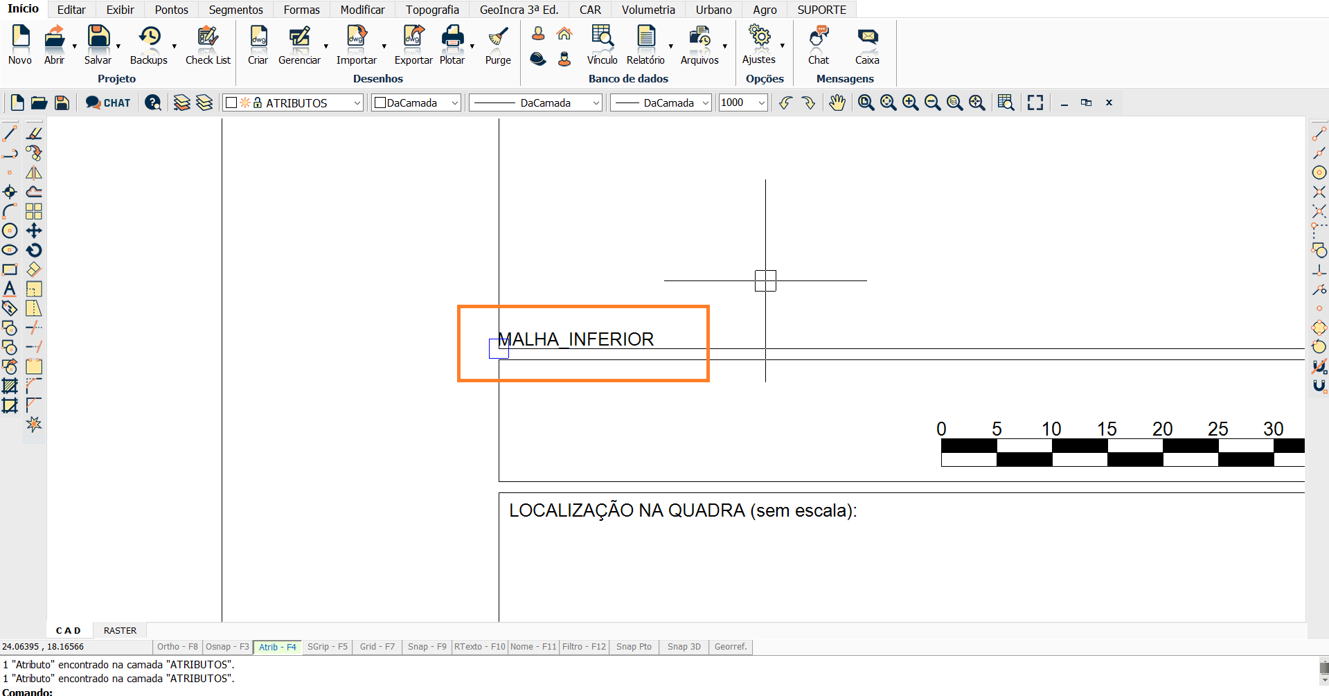This screenshot has width=1329, height=696.
Task: Select the Pan hand tool
Action: tap(837, 103)
